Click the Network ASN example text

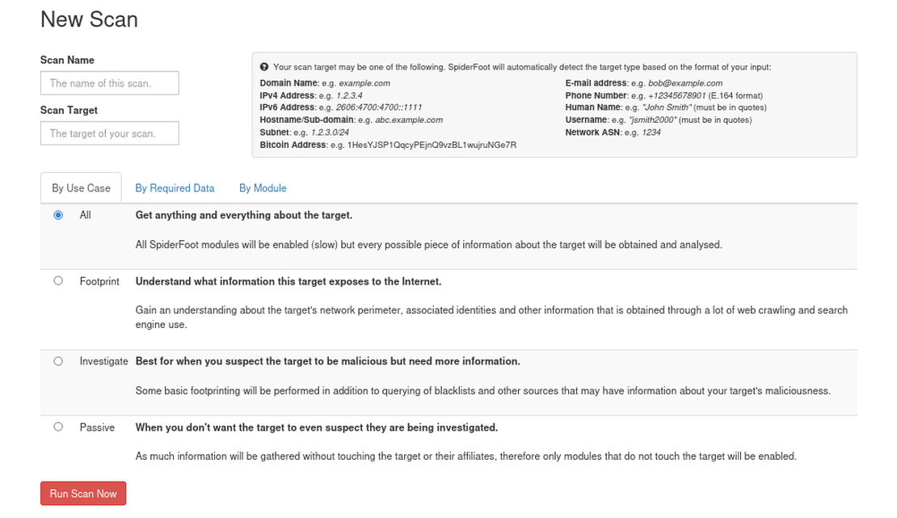(613, 133)
